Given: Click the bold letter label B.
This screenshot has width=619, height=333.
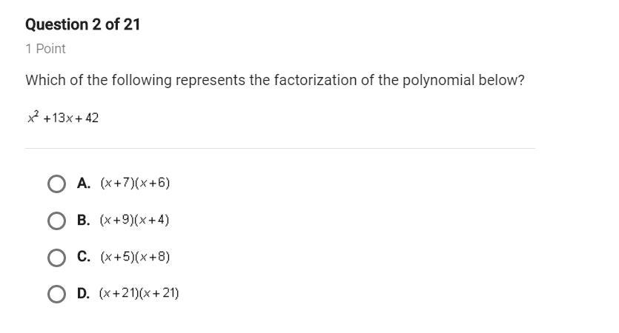Looking at the screenshot, I should pyautogui.click(x=84, y=220).
